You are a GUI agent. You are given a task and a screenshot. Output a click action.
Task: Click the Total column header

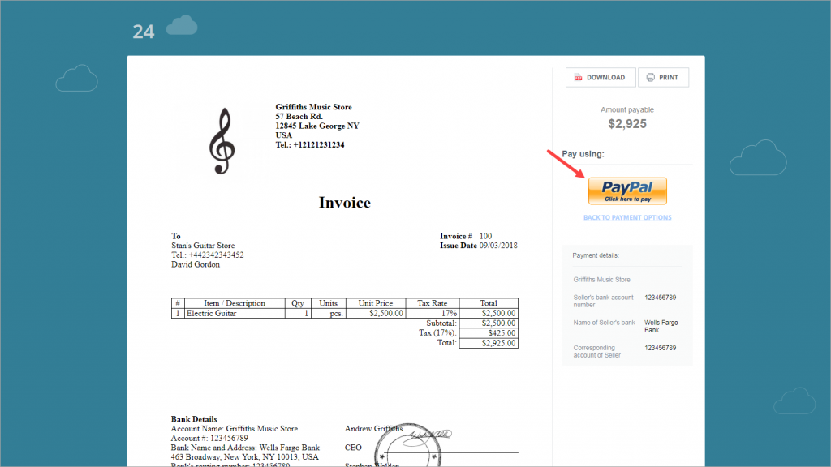(489, 303)
